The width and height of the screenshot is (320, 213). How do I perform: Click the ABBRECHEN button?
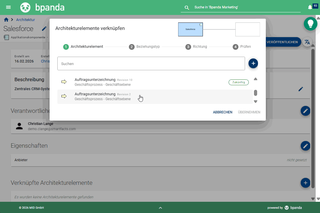[x=222, y=112]
